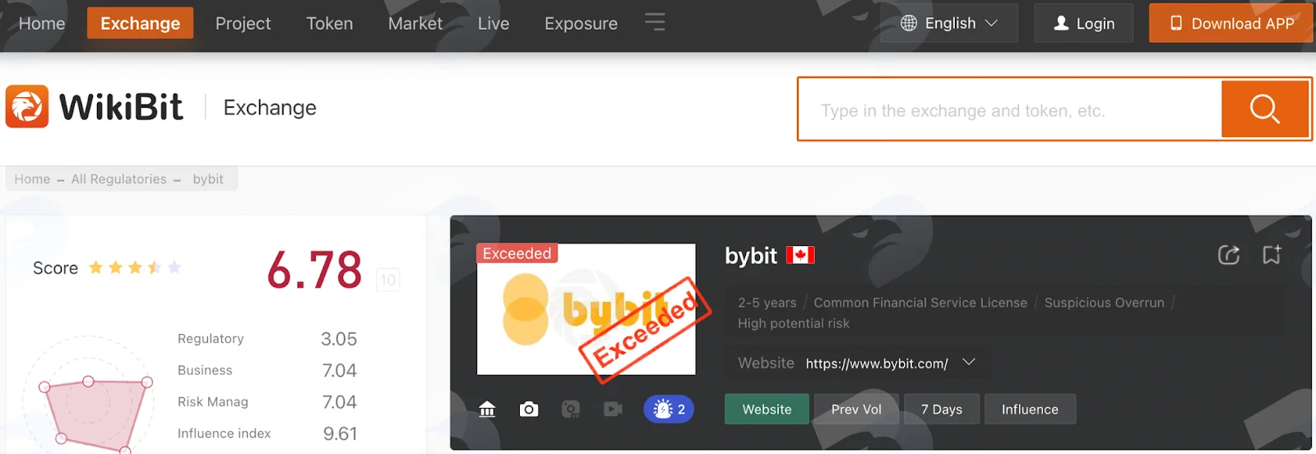Click the Exchange label beside WikiBit logo

[270, 108]
